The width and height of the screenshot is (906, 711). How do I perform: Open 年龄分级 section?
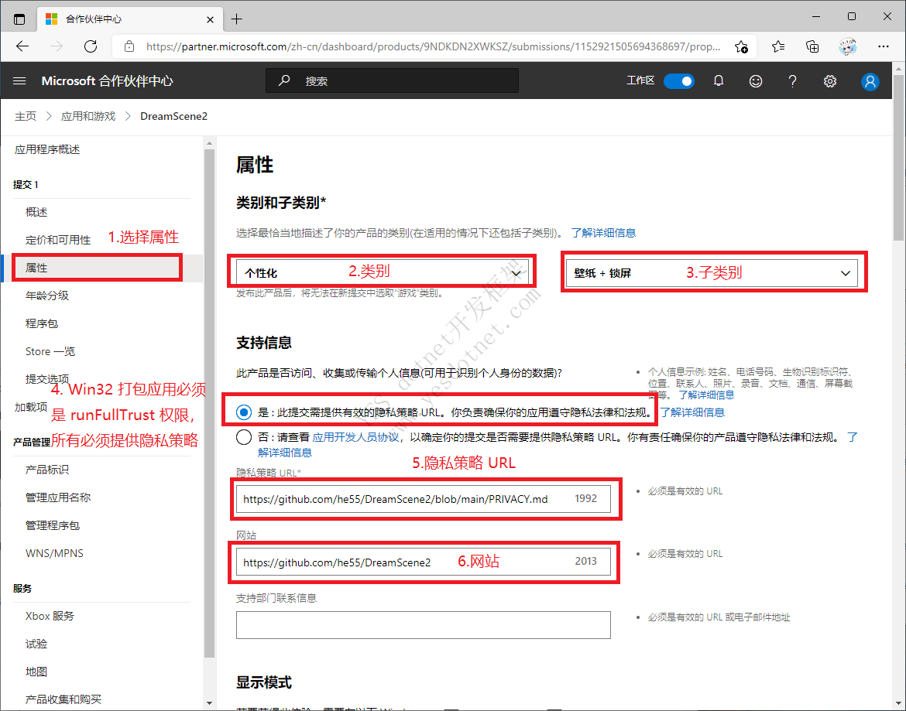(46, 296)
